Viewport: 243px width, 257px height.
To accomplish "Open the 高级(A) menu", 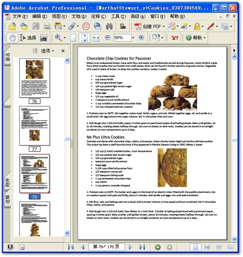I will click(138, 16).
